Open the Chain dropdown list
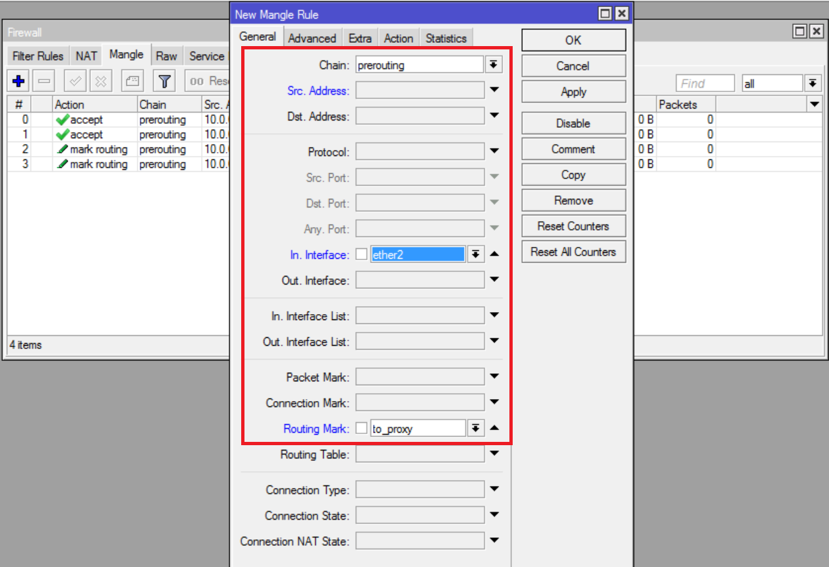This screenshot has width=829, height=567. tap(494, 65)
